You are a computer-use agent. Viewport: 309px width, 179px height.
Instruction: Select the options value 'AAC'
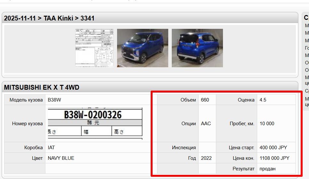click(206, 124)
